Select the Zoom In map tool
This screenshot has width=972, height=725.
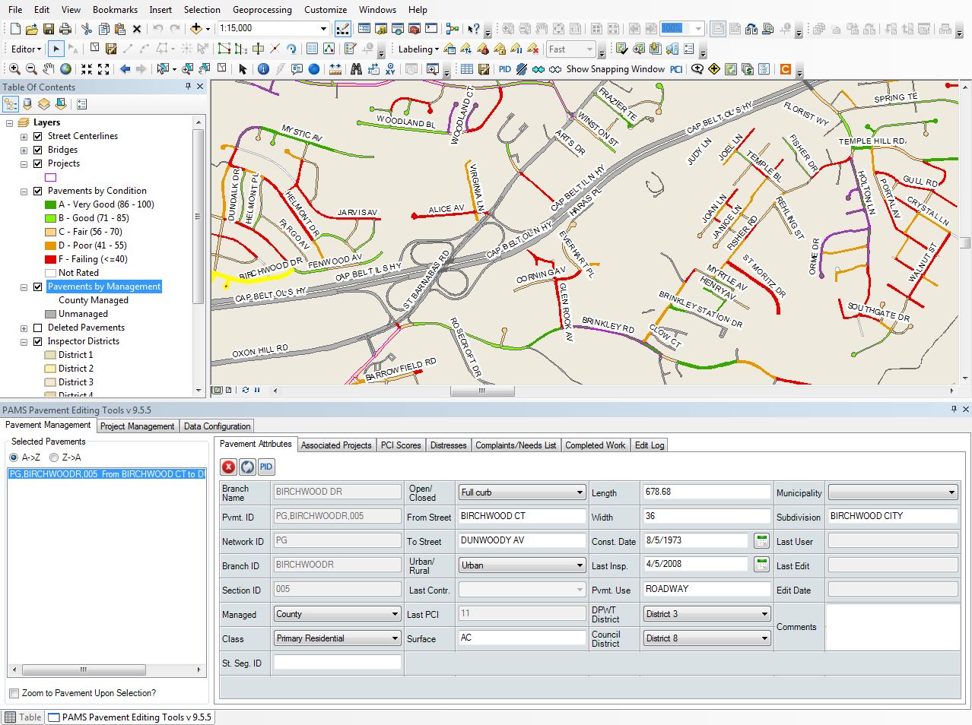click(x=14, y=69)
